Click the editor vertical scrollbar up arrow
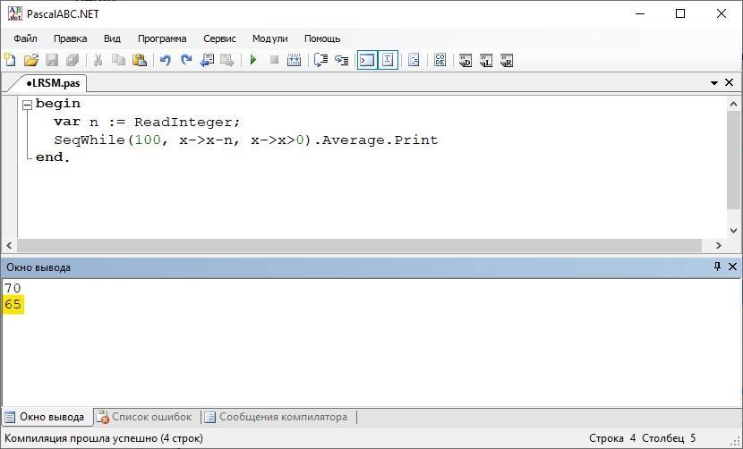 733,104
